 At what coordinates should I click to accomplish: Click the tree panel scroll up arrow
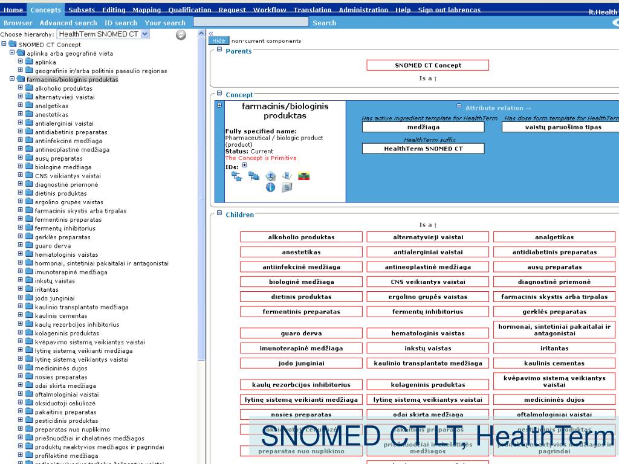tap(201, 34)
